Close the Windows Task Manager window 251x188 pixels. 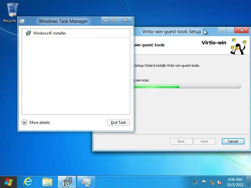125,20
